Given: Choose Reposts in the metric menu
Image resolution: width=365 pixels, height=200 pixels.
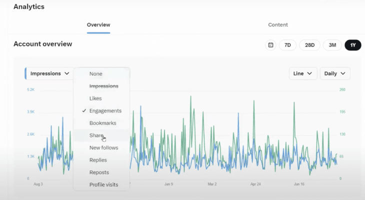Looking at the screenshot, I should (98, 172).
